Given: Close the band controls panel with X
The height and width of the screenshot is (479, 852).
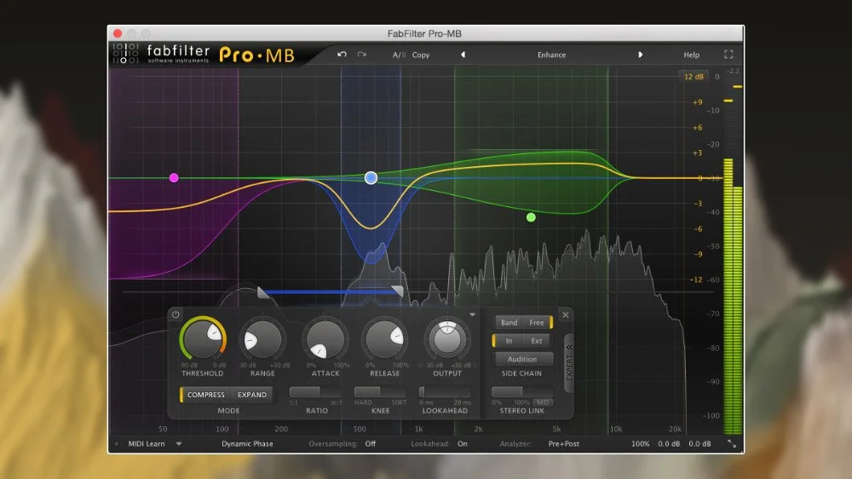Looking at the screenshot, I should tap(566, 315).
